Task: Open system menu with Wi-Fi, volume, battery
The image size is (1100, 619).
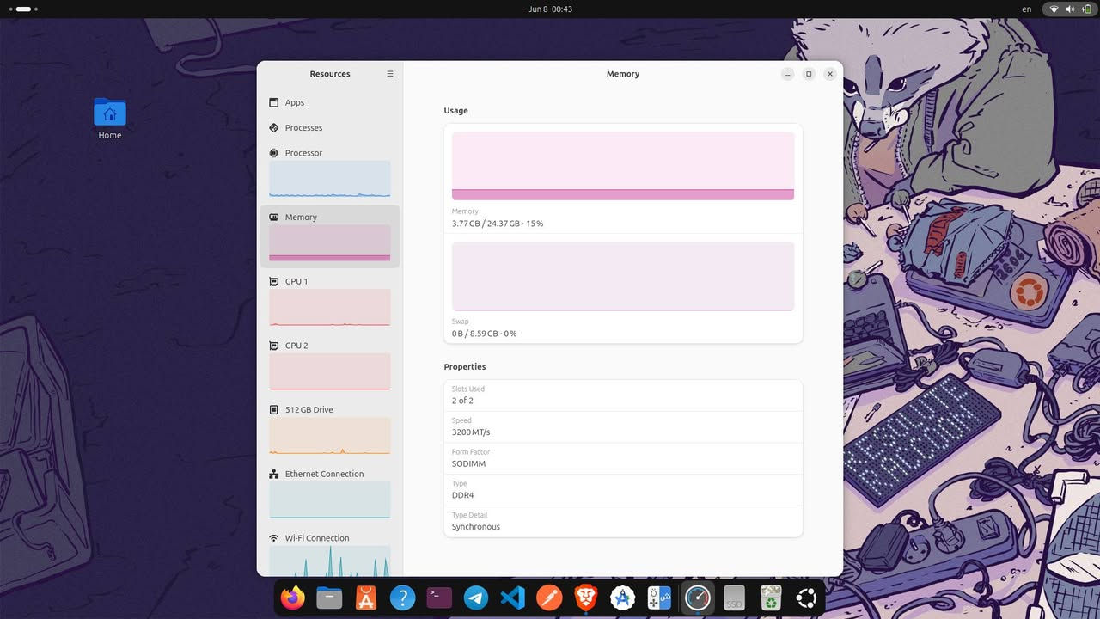Action: (x=1070, y=9)
